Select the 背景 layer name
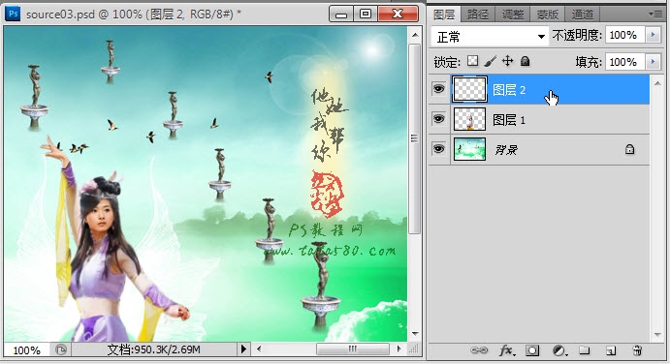Image resolution: width=670 pixels, height=364 pixels. pyautogui.click(x=506, y=150)
